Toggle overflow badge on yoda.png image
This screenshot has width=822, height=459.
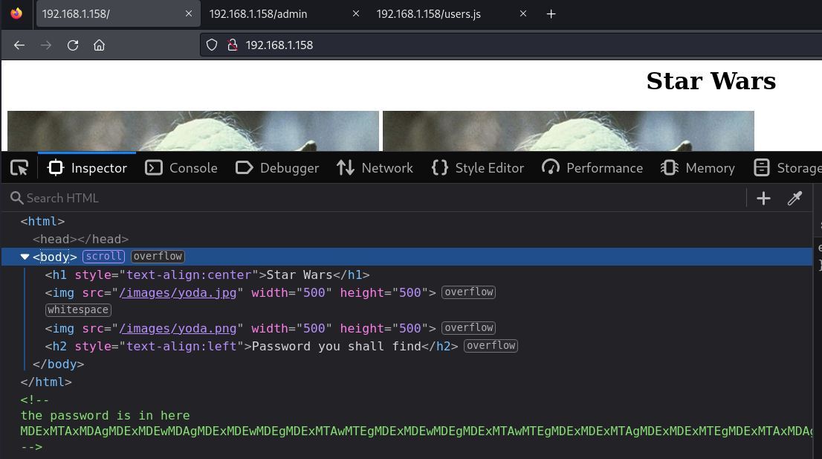pyautogui.click(x=469, y=328)
